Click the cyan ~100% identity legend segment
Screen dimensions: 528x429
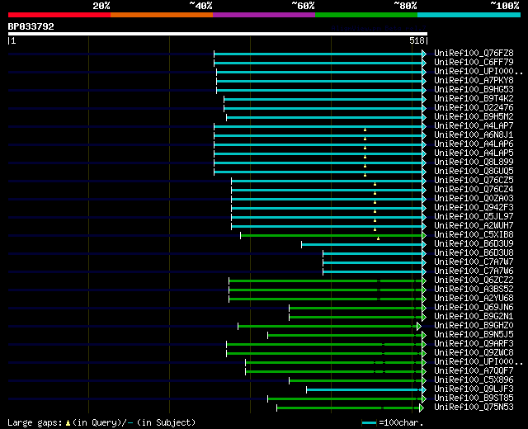click(469, 15)
